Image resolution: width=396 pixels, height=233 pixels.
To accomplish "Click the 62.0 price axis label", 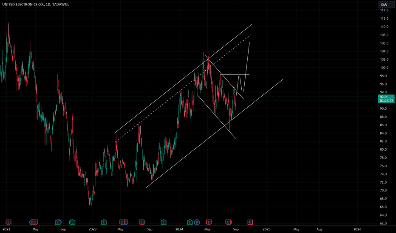I will [x=383, y=223].
